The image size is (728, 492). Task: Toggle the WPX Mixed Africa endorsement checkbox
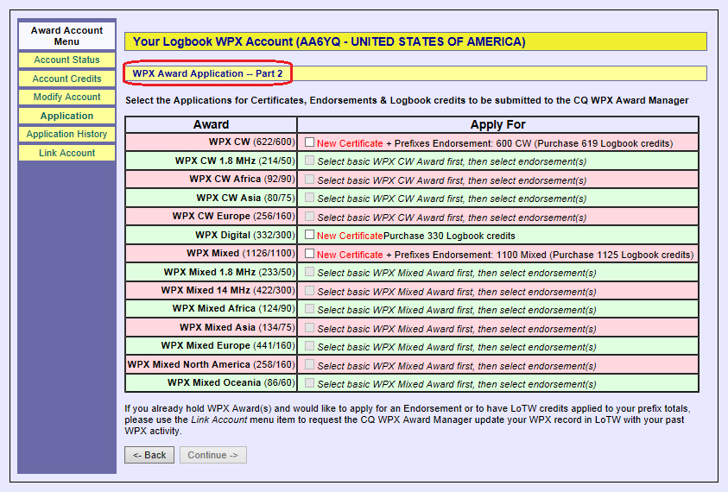pyautogui.click(x=309, y=309)
